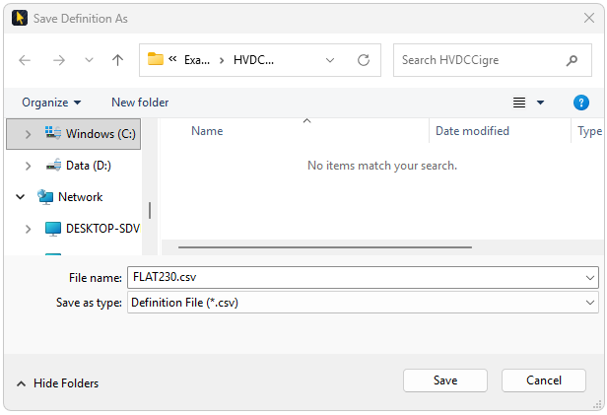
Task: Click the Forward navigation arrow
Action: point(58,60)
